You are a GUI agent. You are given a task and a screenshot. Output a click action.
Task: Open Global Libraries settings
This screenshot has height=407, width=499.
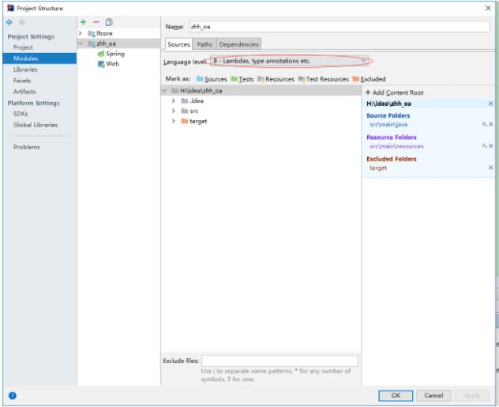[x=36, y=125]
